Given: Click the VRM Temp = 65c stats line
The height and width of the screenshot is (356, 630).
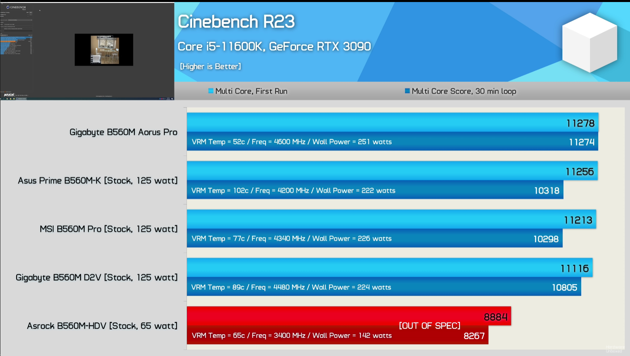Looking at the screenshot, I should (292, 336).
